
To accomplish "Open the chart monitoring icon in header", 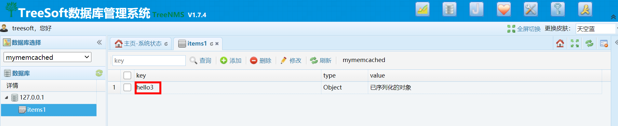I will point(422,9).
